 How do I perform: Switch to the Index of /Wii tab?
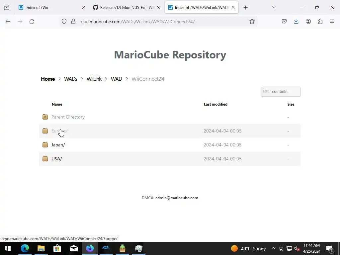coord(52,8)
